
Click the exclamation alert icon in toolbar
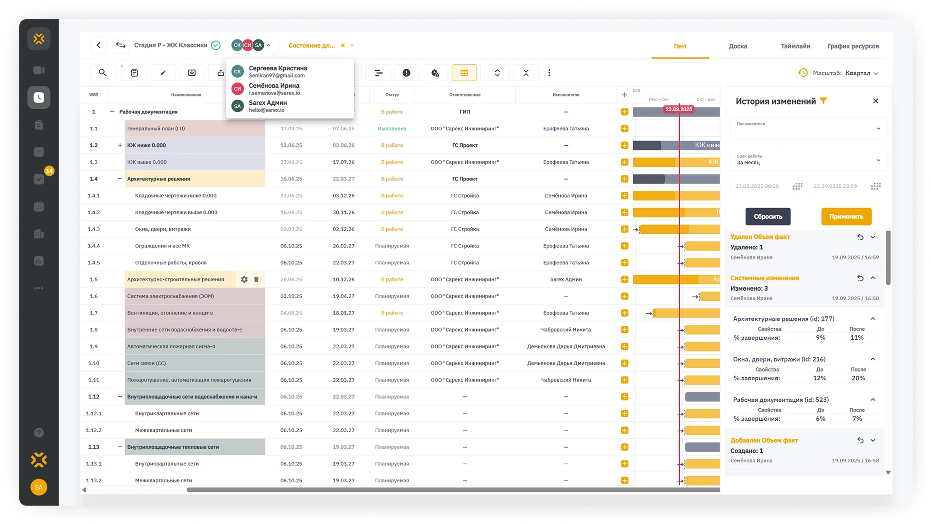coord(406,73)
